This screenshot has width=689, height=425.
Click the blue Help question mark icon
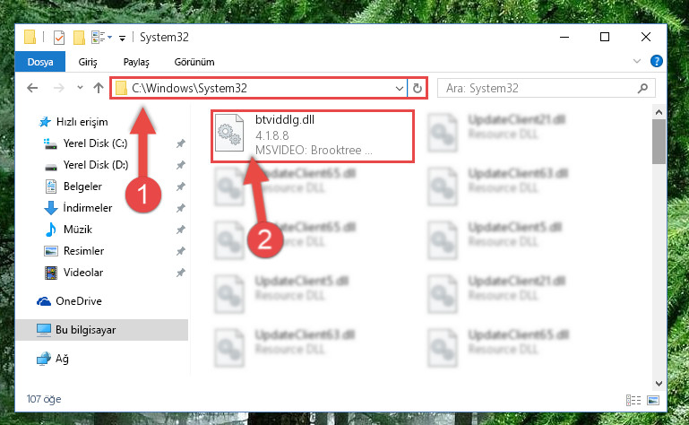(x=657, y=61)
